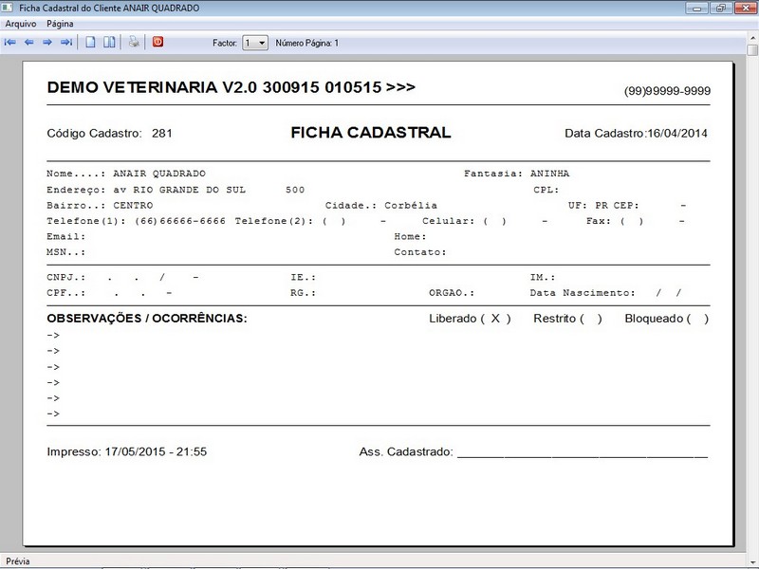This screenshot has width=759, height=569.
Task: Click 'Fantasia: ANINHA' text
Action: 516,174
